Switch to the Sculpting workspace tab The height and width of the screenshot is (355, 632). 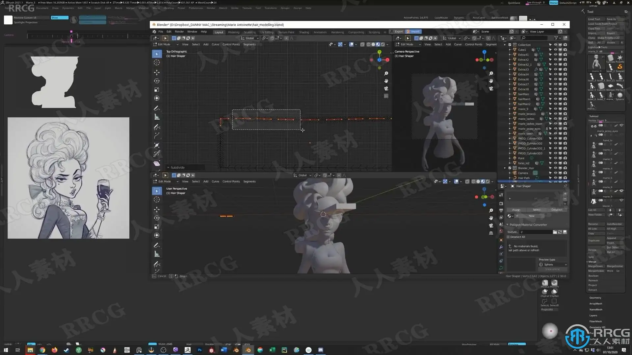click(250, 32)
